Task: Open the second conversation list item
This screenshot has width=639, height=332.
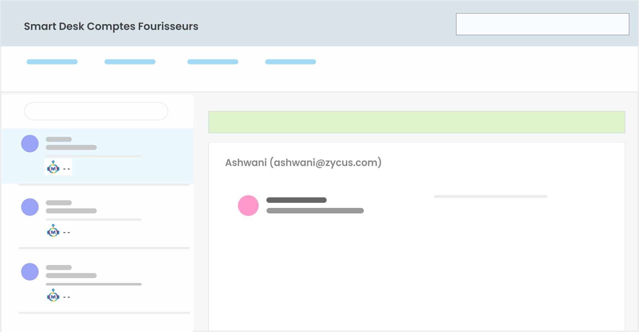Action: [97, 217]
